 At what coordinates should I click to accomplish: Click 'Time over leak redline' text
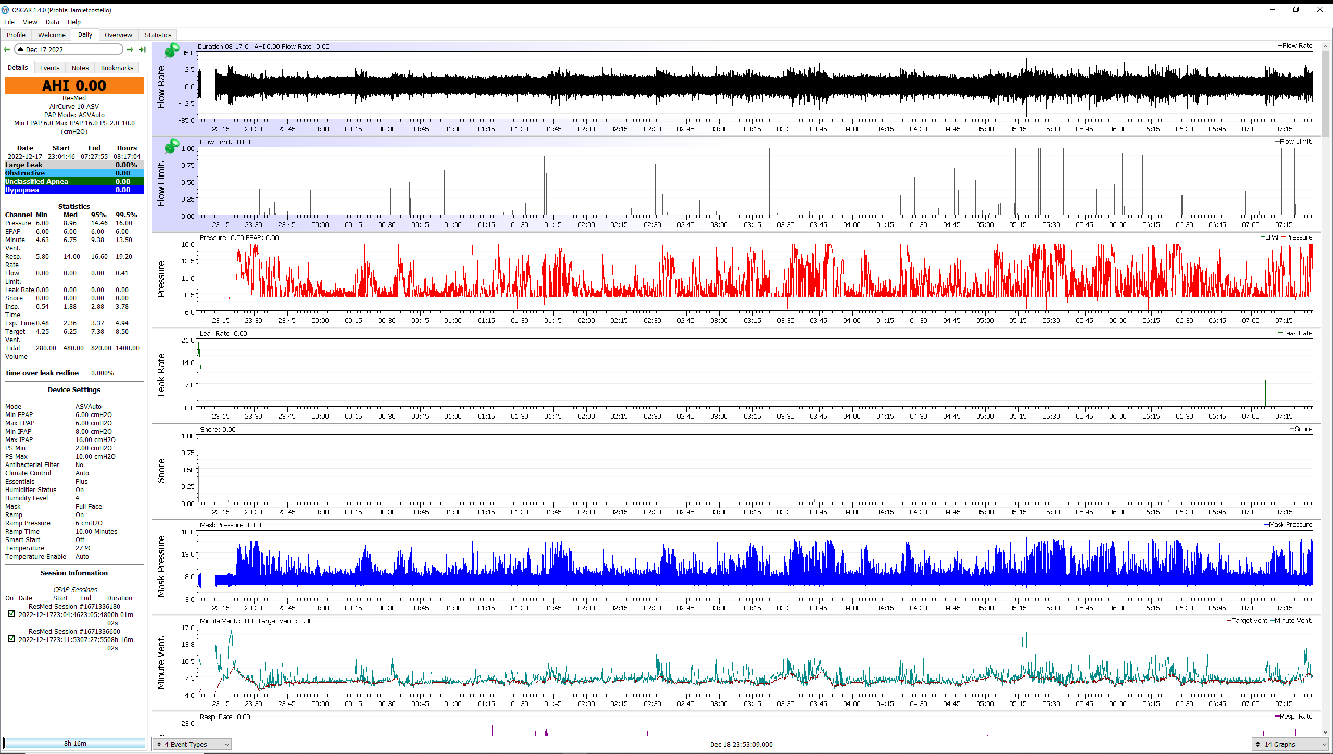pyautogui.click(x=42, y=373)
